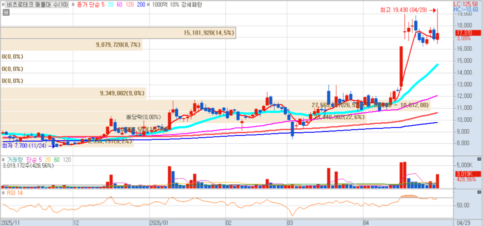Select the cyan 20-day price moving average legend
Image resolution: width=483 pixels, height=226 pixels.
click(x=110, y=5)
